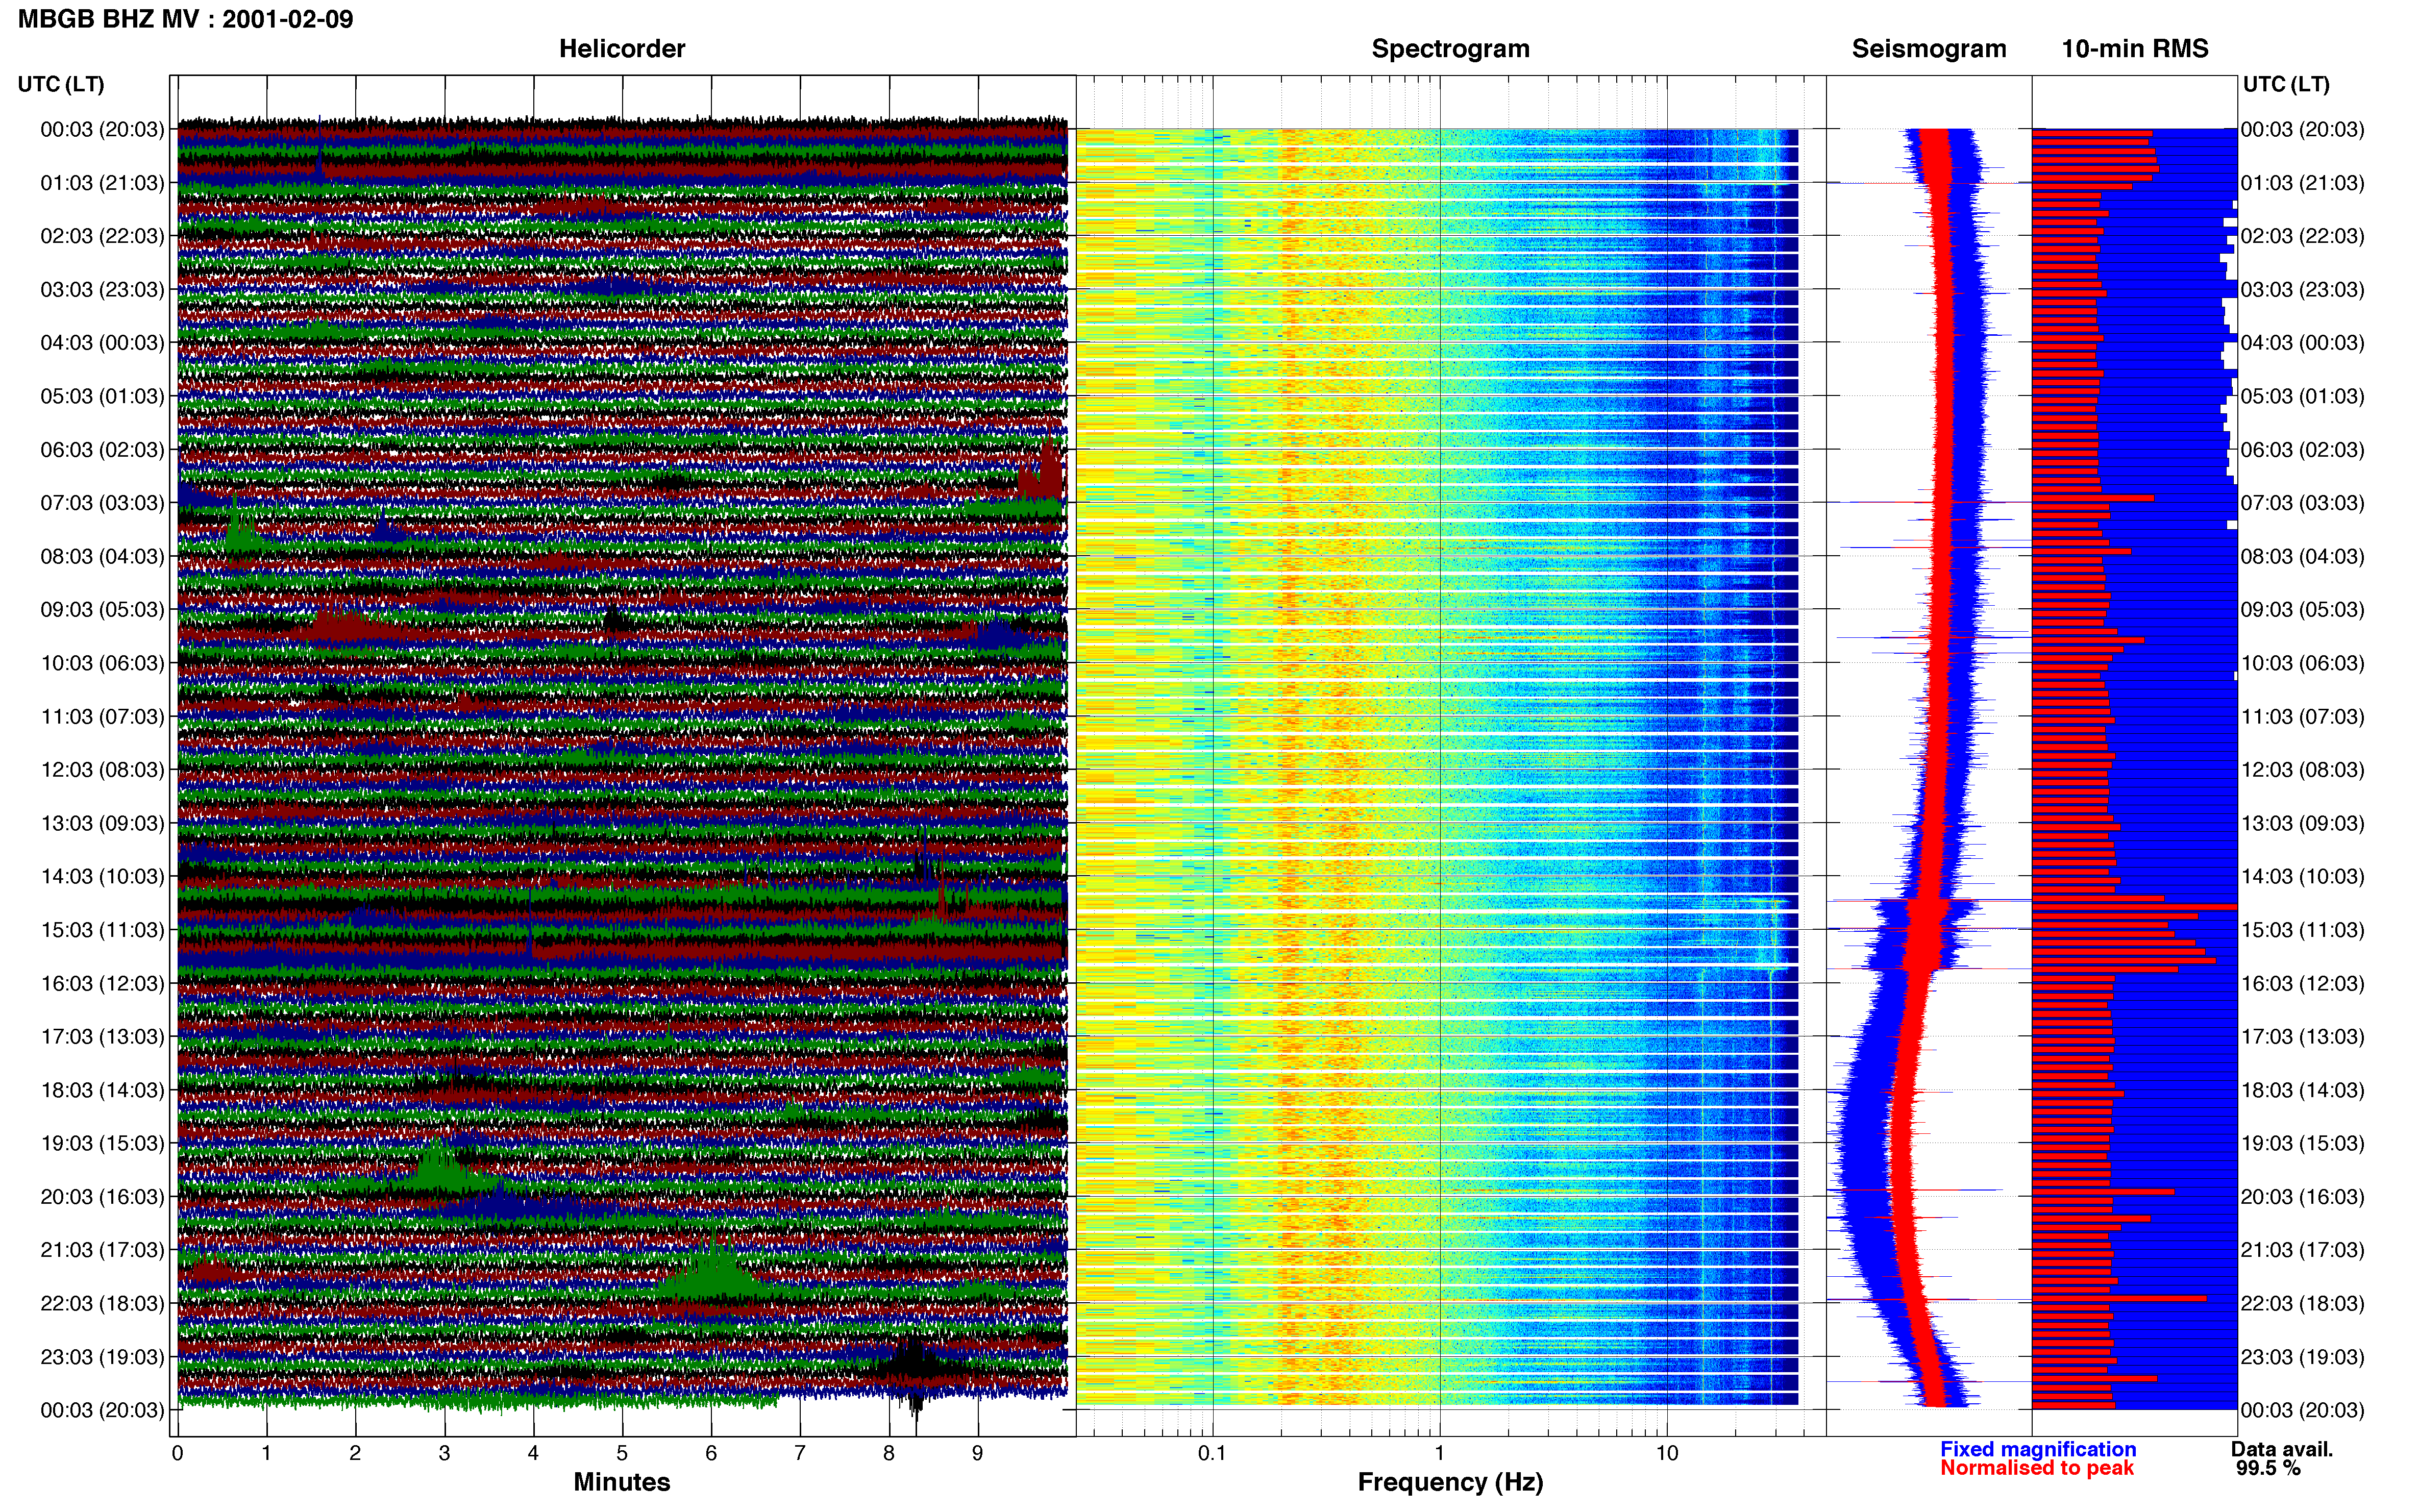Viewport: 2419px width, 1512px height.
Task: Click left-axis time label '01:03 (21:03)'
Action: tap(102, 183)
